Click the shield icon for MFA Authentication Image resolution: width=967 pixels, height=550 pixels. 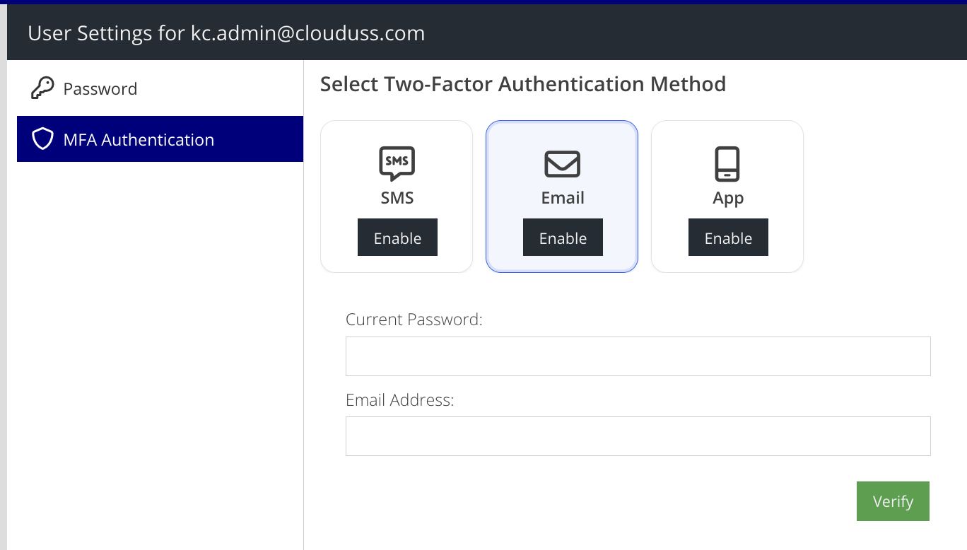tap(42, 139)
